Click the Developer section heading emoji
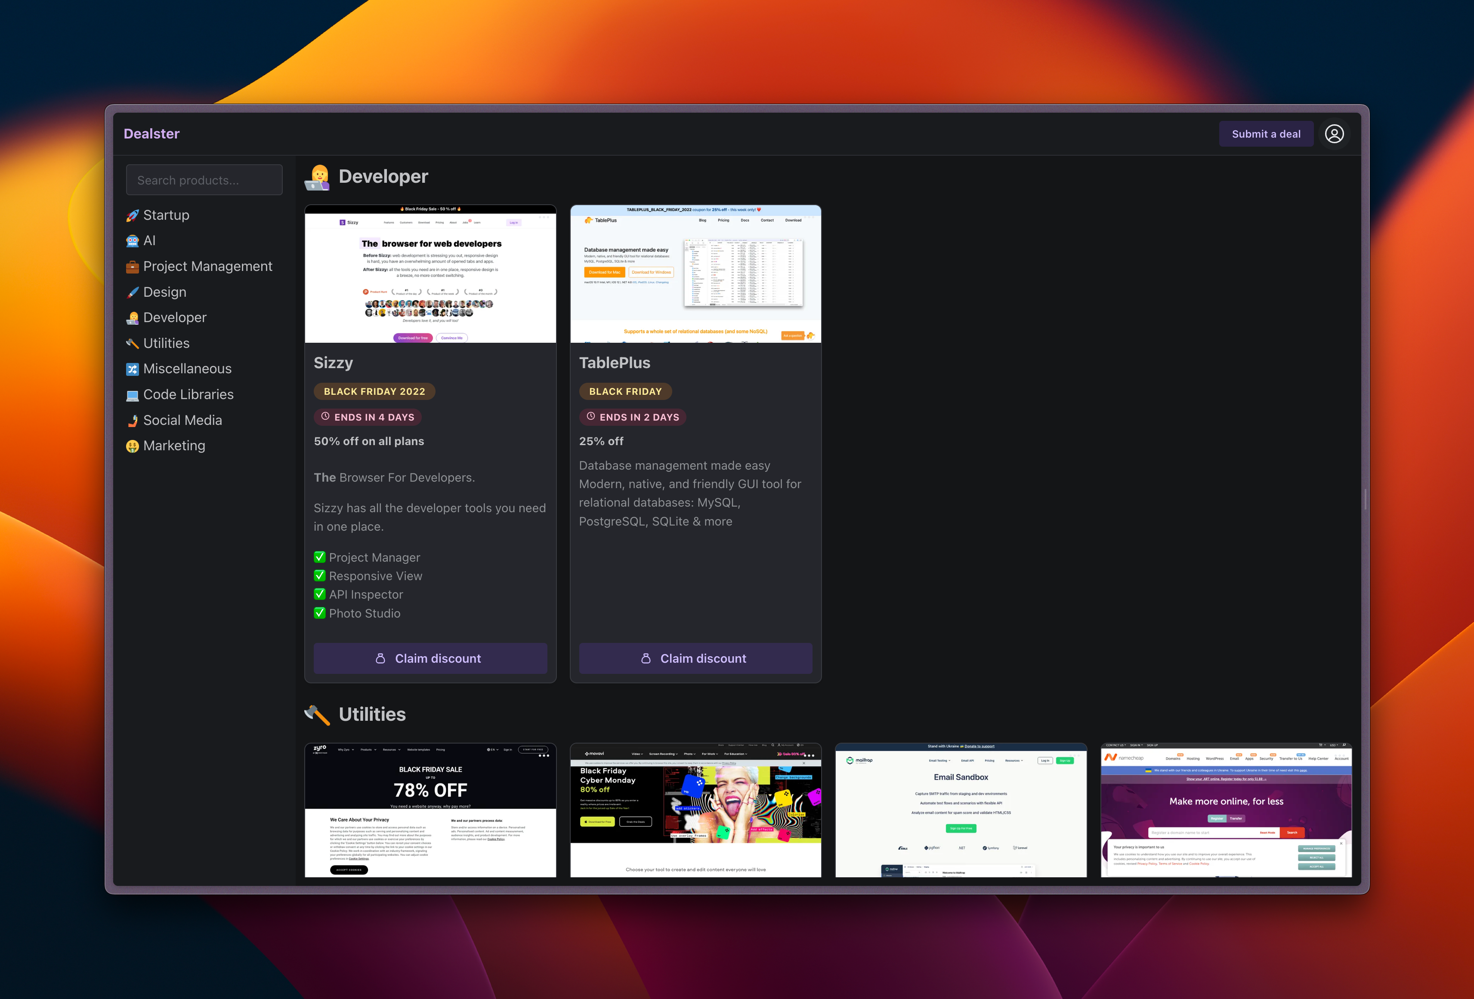The image size is (1474, 999). [317, 178]
